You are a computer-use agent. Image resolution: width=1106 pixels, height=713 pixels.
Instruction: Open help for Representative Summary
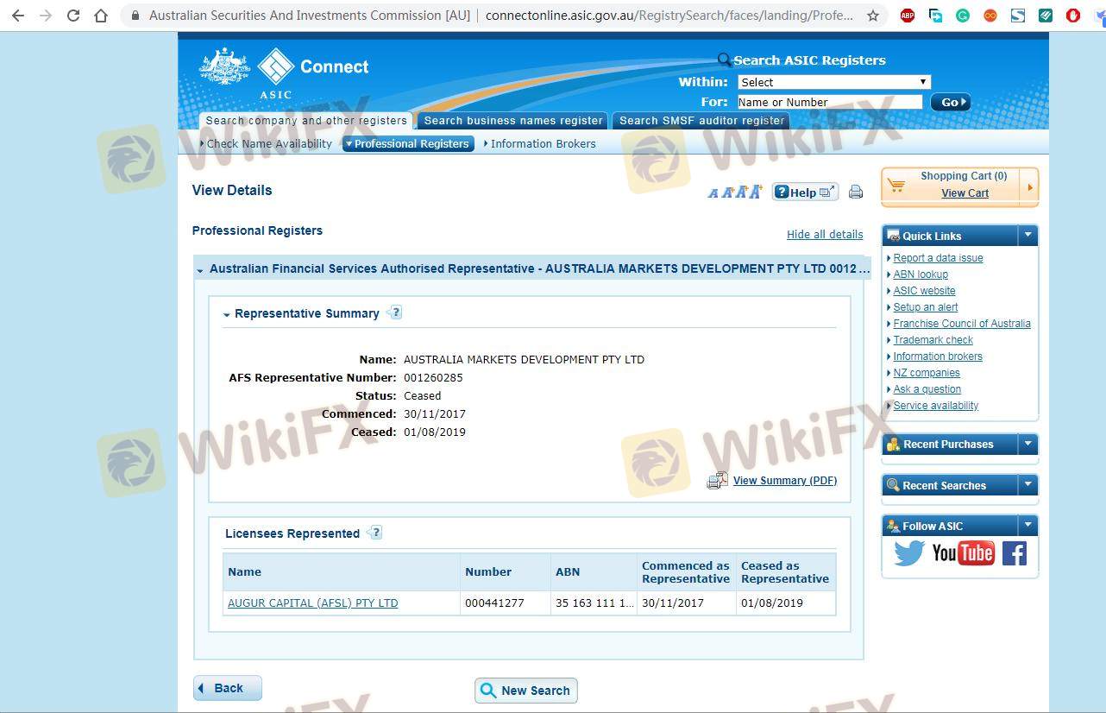coord(395,312)
